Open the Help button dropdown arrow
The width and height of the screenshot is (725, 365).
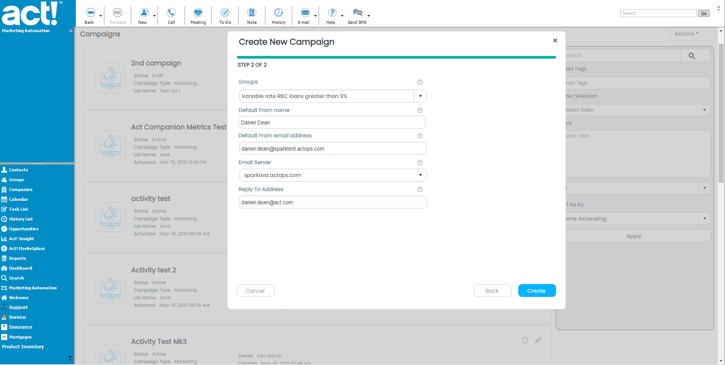pyautogui.click(x=342, y=16)
